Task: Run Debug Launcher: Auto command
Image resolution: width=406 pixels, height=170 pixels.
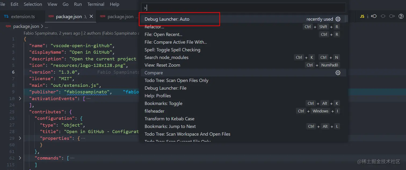Action: click(167, 19)
